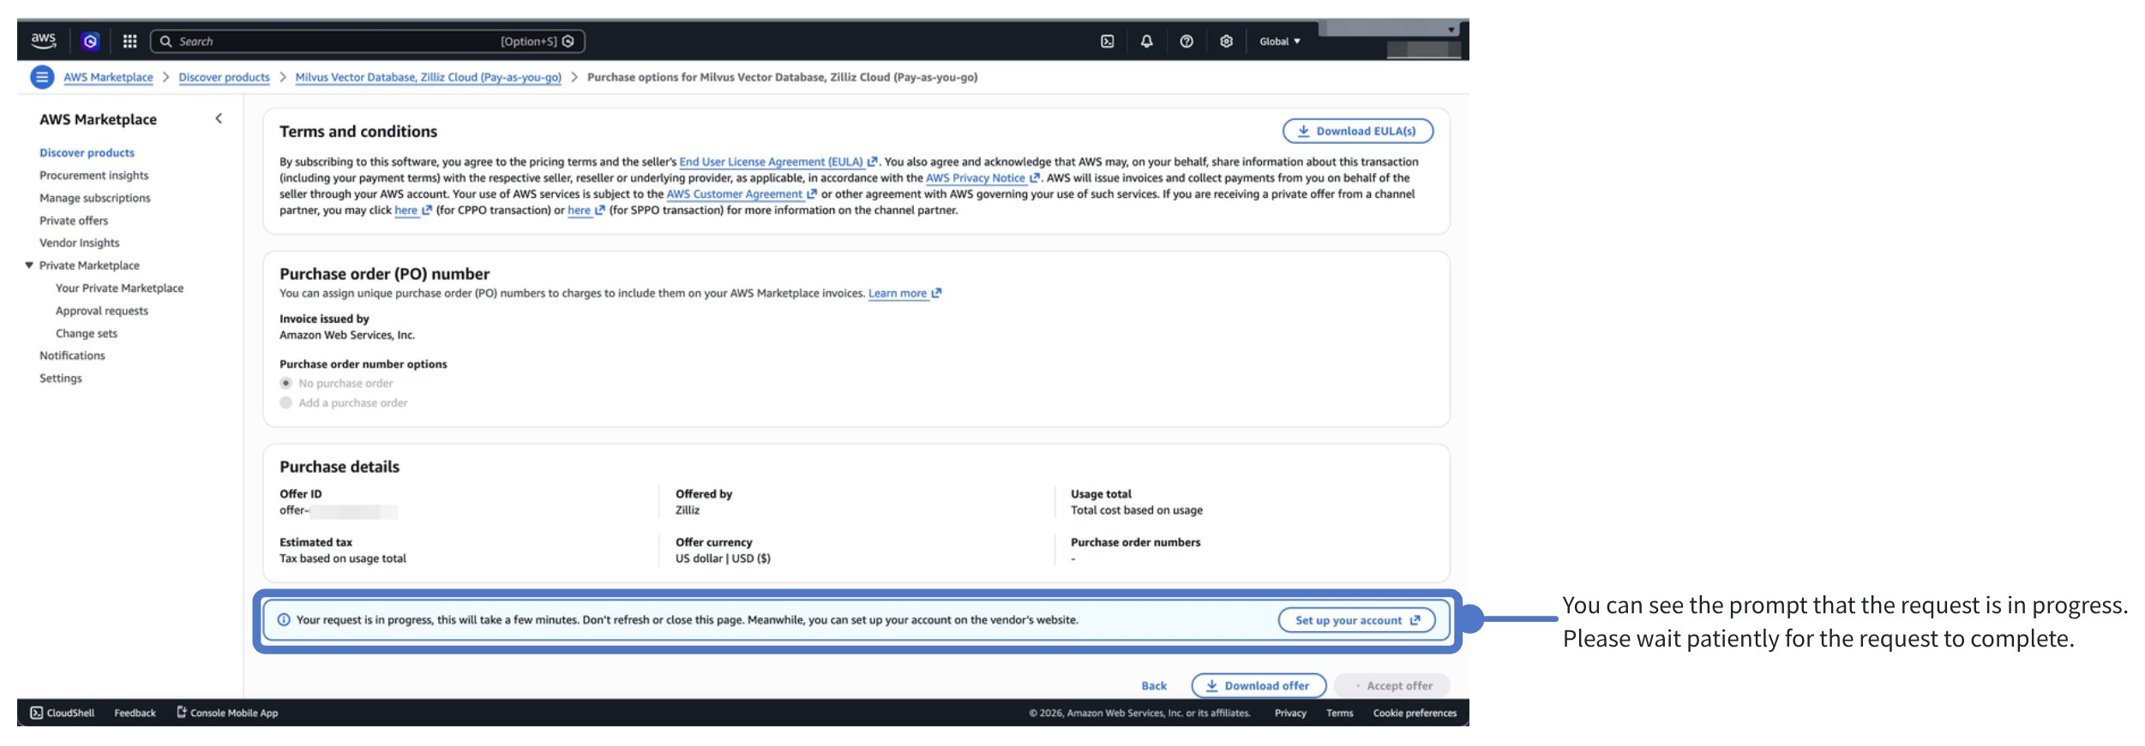Open the AWS services grid menu
Image resolution: width=2145 pixels, height=746 pixels.
[x=130, y=41]
